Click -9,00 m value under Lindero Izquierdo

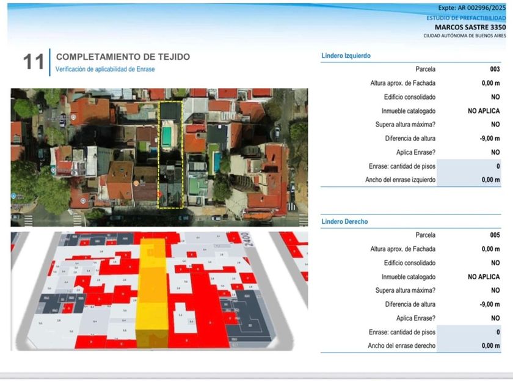pos(490,139)
